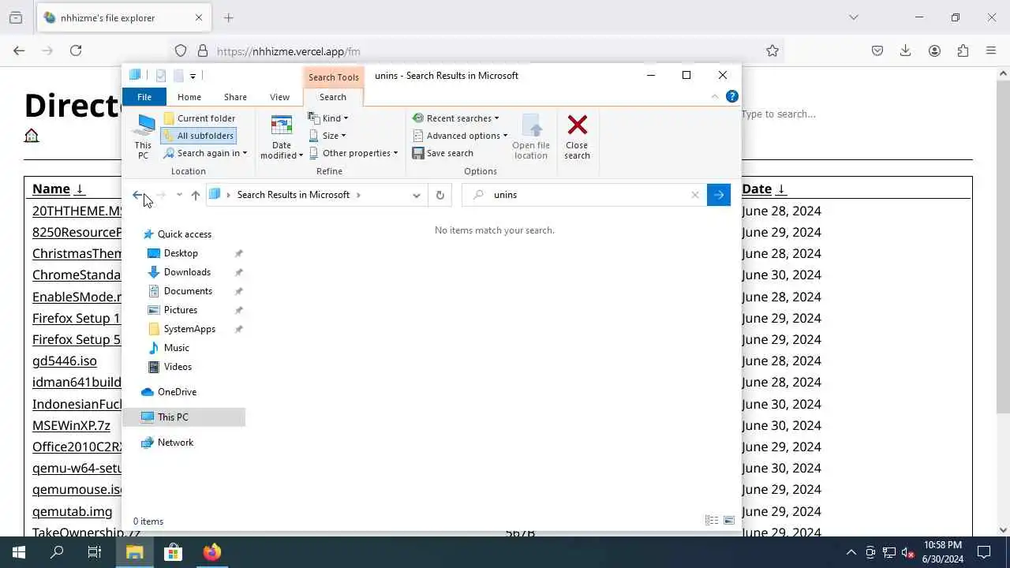The image size is (1010, 568).
Task: Open Customize Quick Access Toolbar dropdown
Action: pyautogui.click(x=193, y=77)
